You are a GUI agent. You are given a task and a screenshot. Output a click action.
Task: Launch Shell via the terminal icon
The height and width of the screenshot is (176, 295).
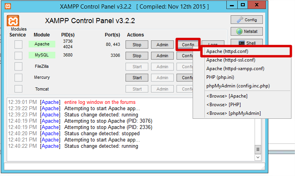[246, 43]
